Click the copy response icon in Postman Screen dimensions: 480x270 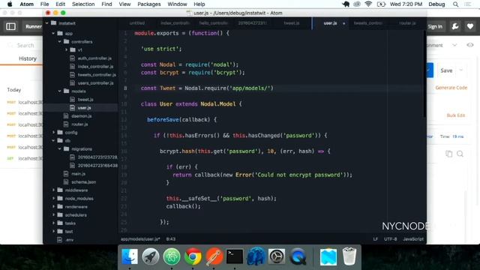click(x=448, y=154)
